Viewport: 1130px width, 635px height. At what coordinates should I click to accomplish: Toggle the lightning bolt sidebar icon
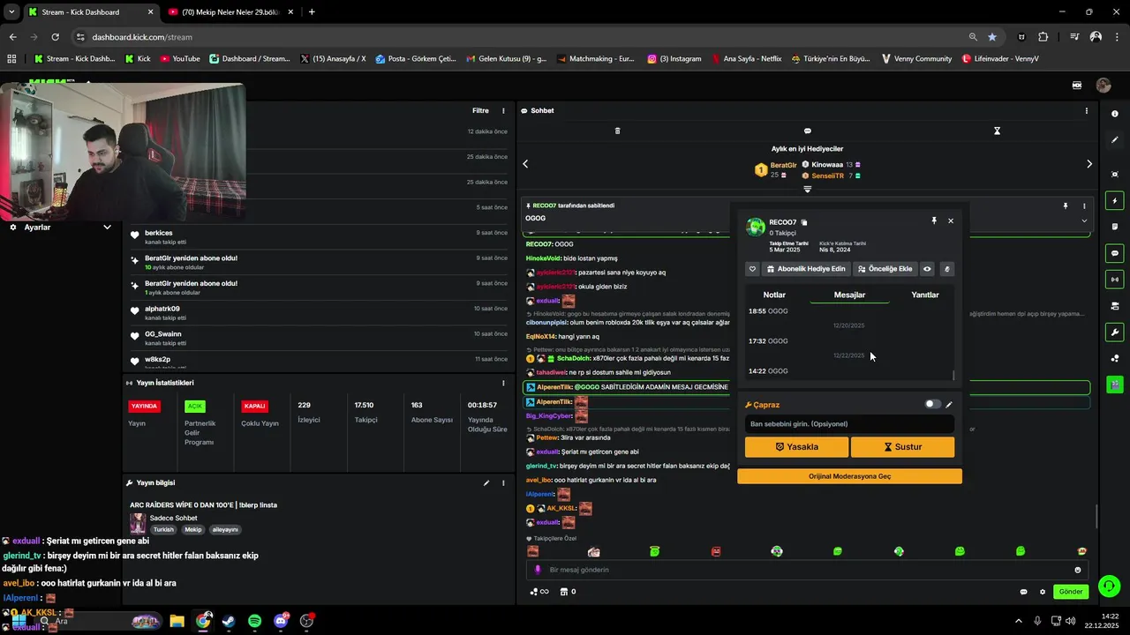(1115, 201)
